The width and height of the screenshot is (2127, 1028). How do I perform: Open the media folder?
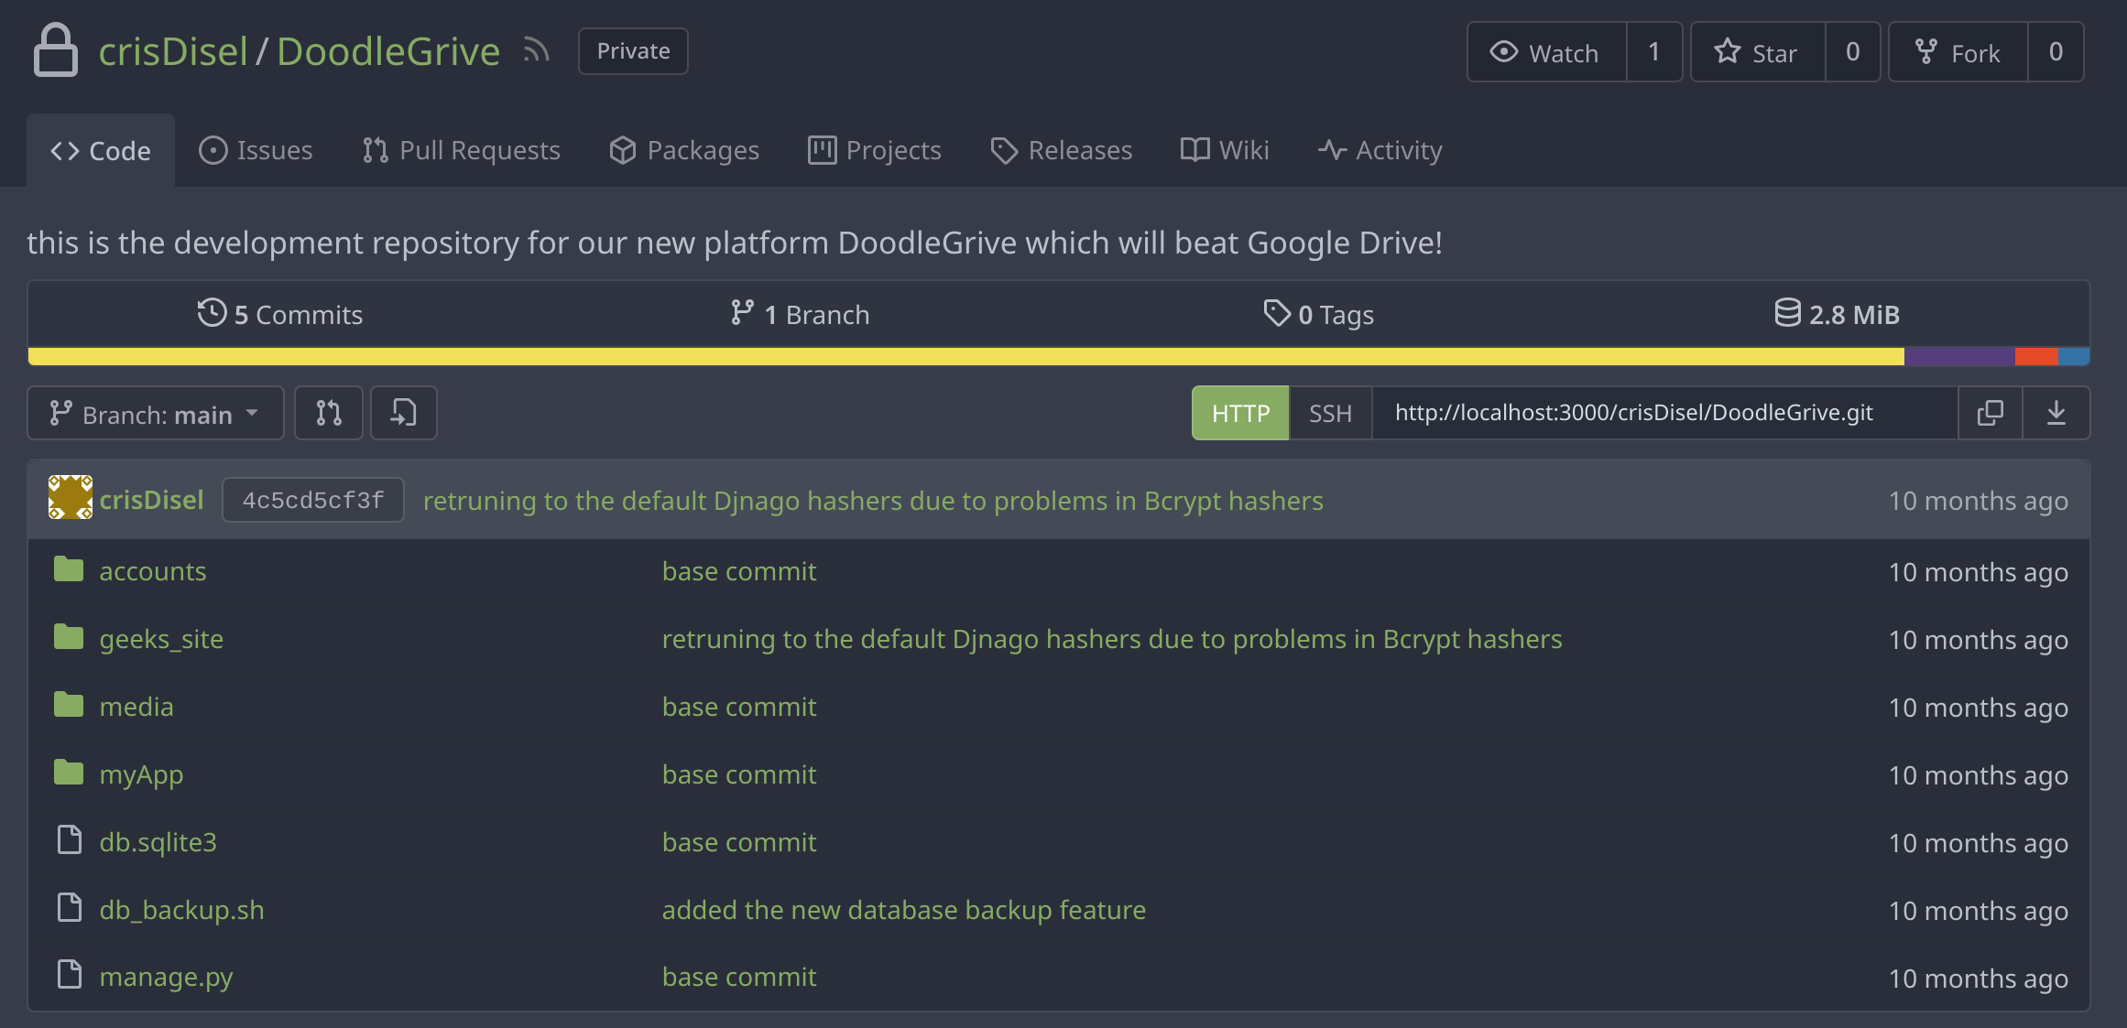pos(136,707)
